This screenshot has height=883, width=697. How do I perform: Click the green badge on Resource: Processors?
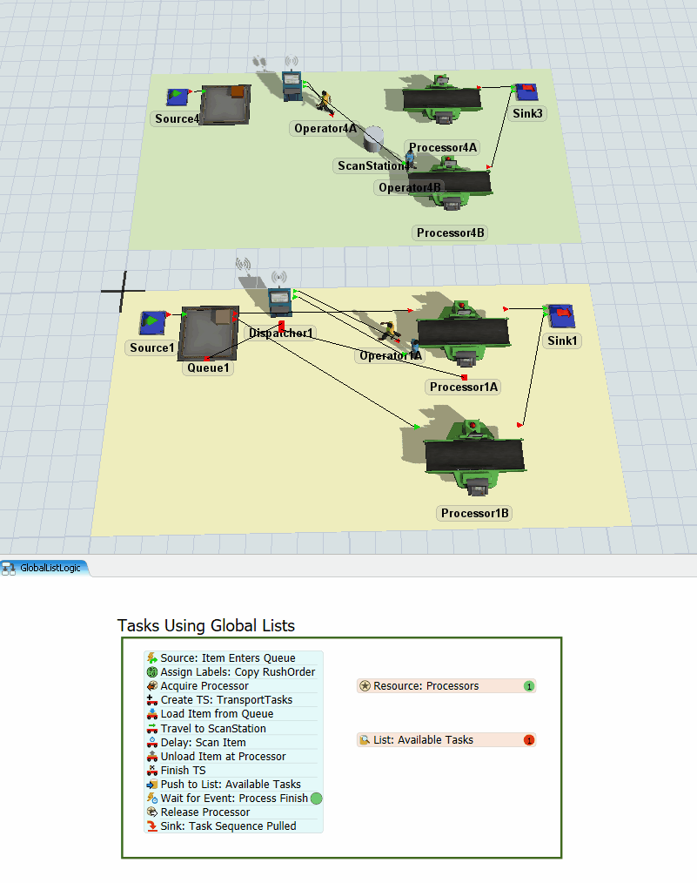(528, 686)
